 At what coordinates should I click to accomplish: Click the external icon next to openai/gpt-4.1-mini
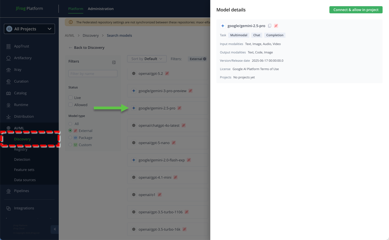175,177
